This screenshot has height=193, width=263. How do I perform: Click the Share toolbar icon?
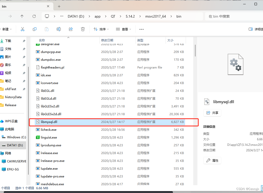point(71,29)
